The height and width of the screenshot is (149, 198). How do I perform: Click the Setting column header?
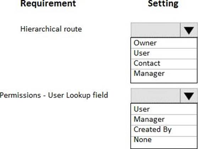tap(163, 4)
